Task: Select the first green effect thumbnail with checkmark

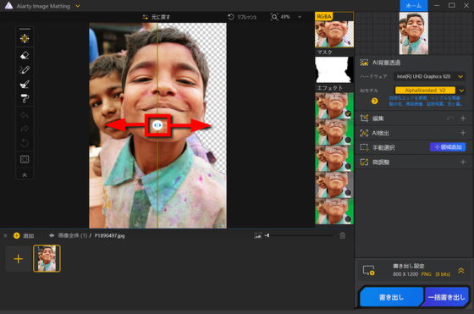Action: coord(334,106)
